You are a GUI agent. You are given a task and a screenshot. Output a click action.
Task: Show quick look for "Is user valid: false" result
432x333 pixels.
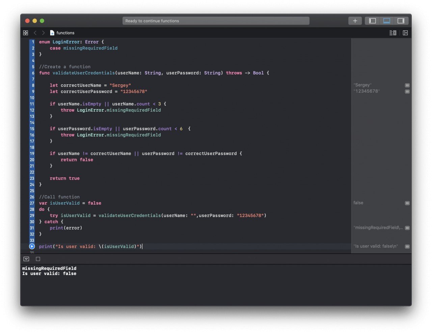[x=407, y=246]
